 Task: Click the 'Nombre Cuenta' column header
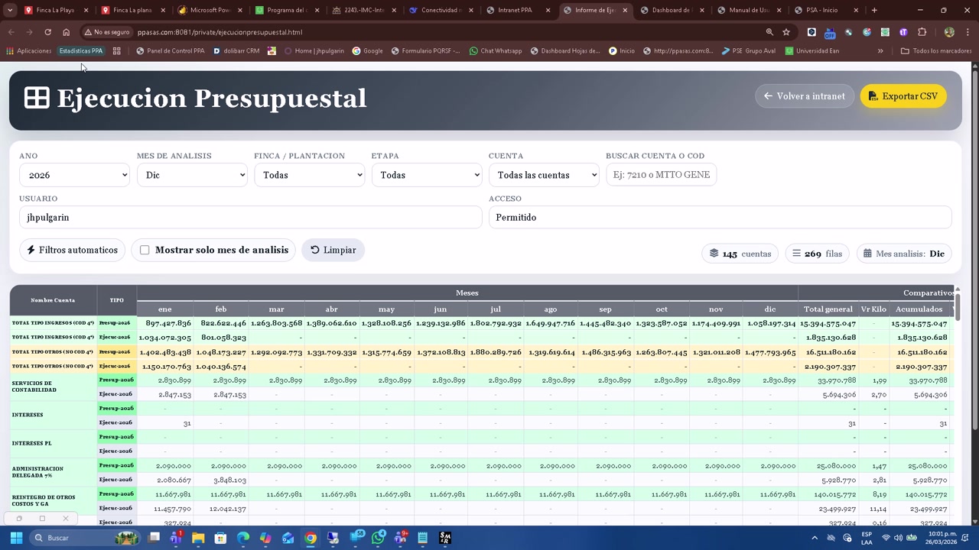(x=53, y=300)
